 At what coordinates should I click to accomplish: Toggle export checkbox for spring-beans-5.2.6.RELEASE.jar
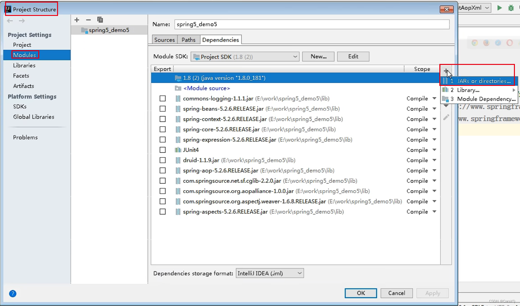point(163,109)
